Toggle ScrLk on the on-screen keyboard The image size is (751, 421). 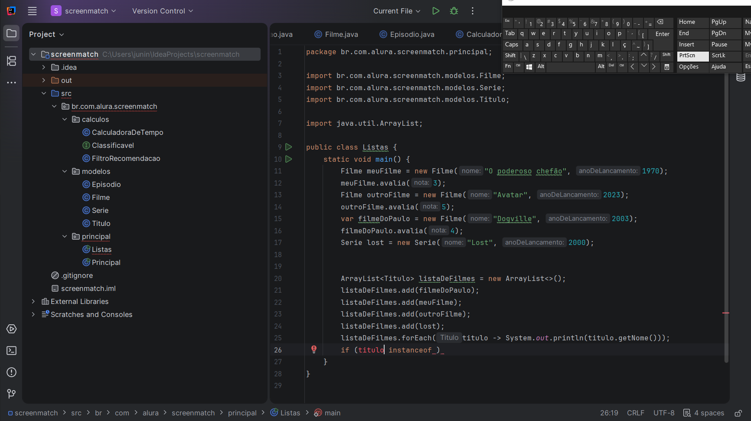coord(718,55)
